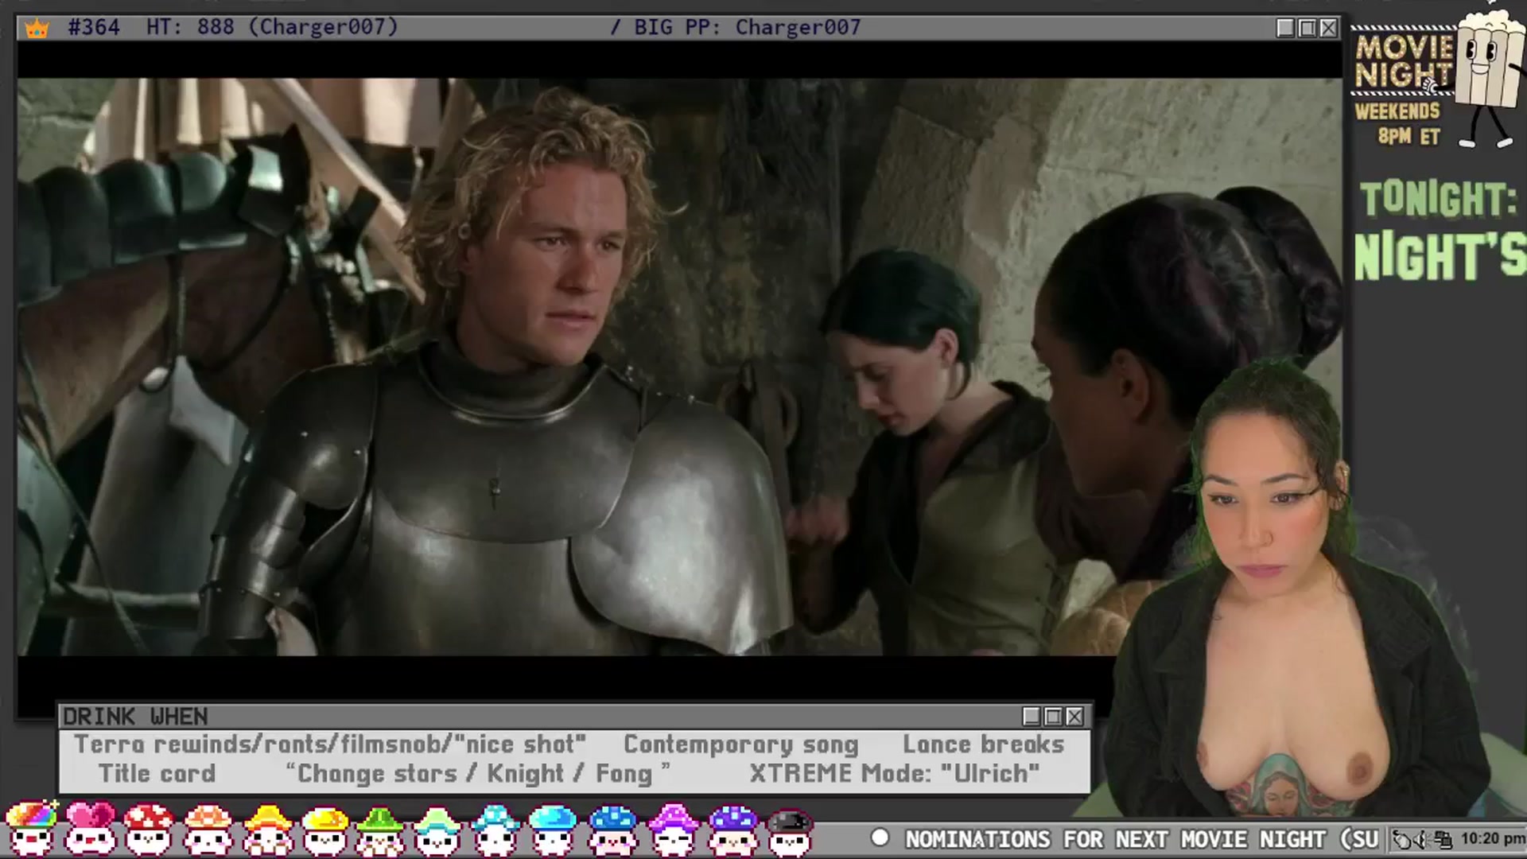
Task: Click the "WEEKENDS 8PM ET" schedule text
Action: [x=1398, y=123]
